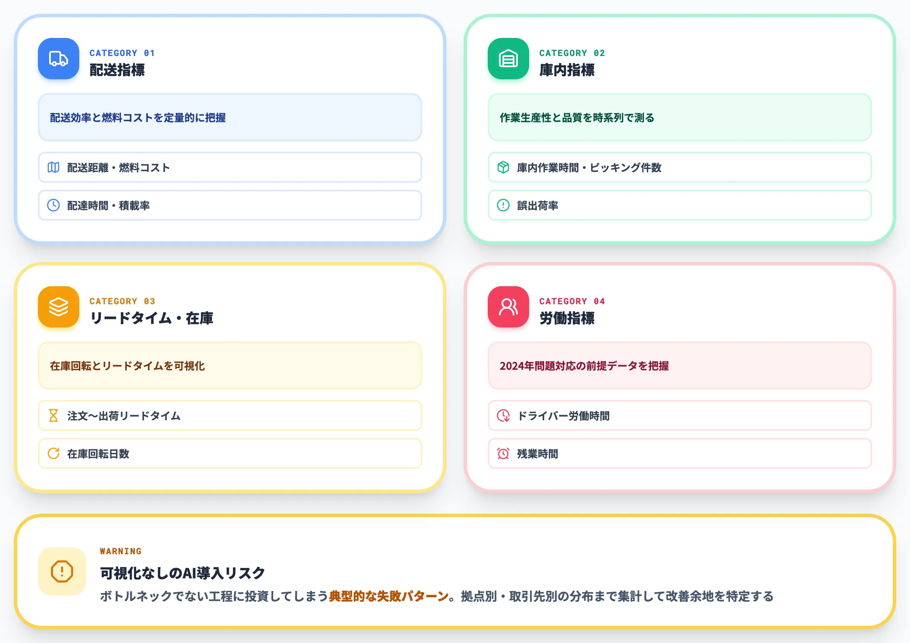This screenshot has width=910, height=643.
Task: Click the alert circle icon beside 誤出荷率
Action: click(503, 205)
